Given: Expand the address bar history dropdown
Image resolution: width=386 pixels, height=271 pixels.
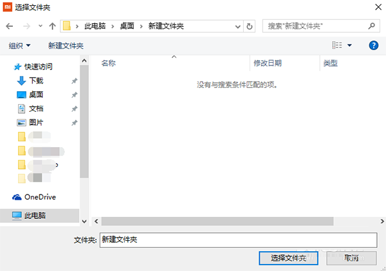Looking at the screenshot, I should coord(236,26).
